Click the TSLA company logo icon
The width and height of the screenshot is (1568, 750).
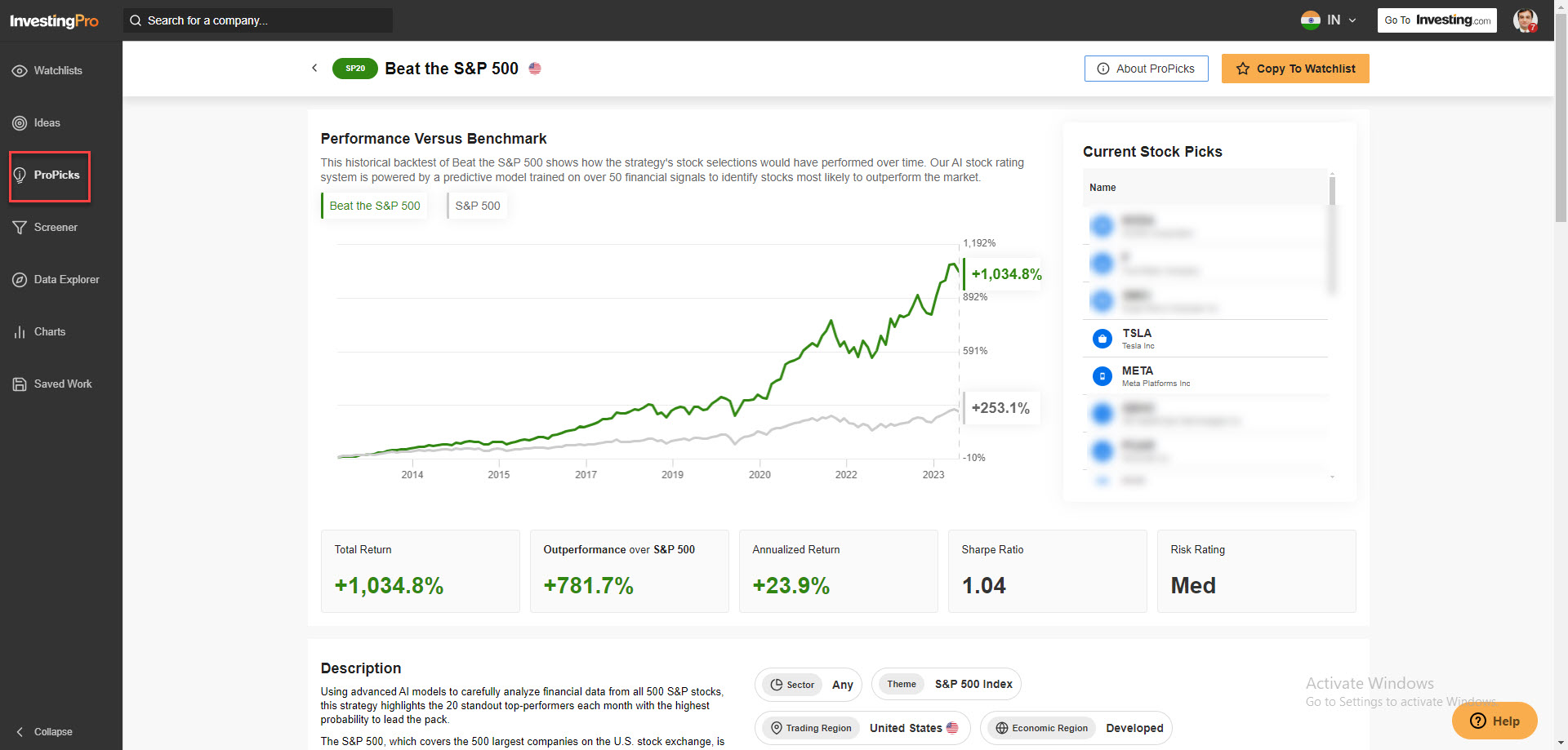click(1102, 338)
